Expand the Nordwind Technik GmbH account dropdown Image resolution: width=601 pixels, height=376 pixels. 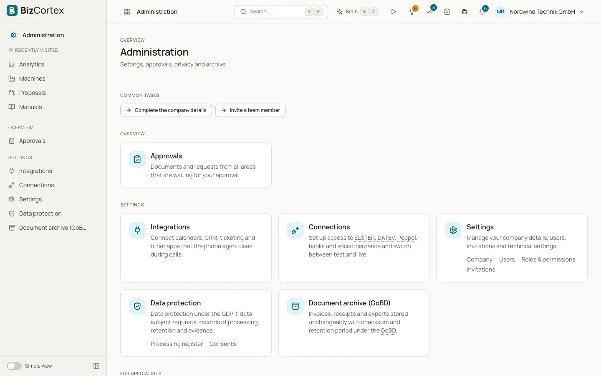click(547, 12)
